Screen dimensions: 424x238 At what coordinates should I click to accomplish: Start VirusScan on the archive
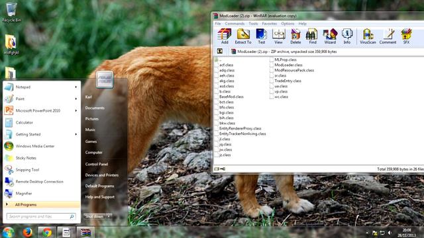tap(368, 36)
